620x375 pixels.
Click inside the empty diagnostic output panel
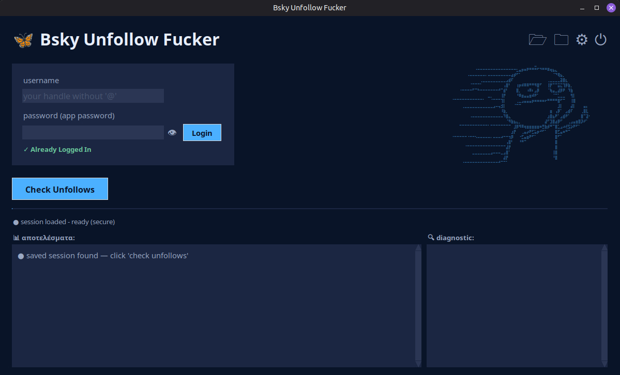coord(513,306)
